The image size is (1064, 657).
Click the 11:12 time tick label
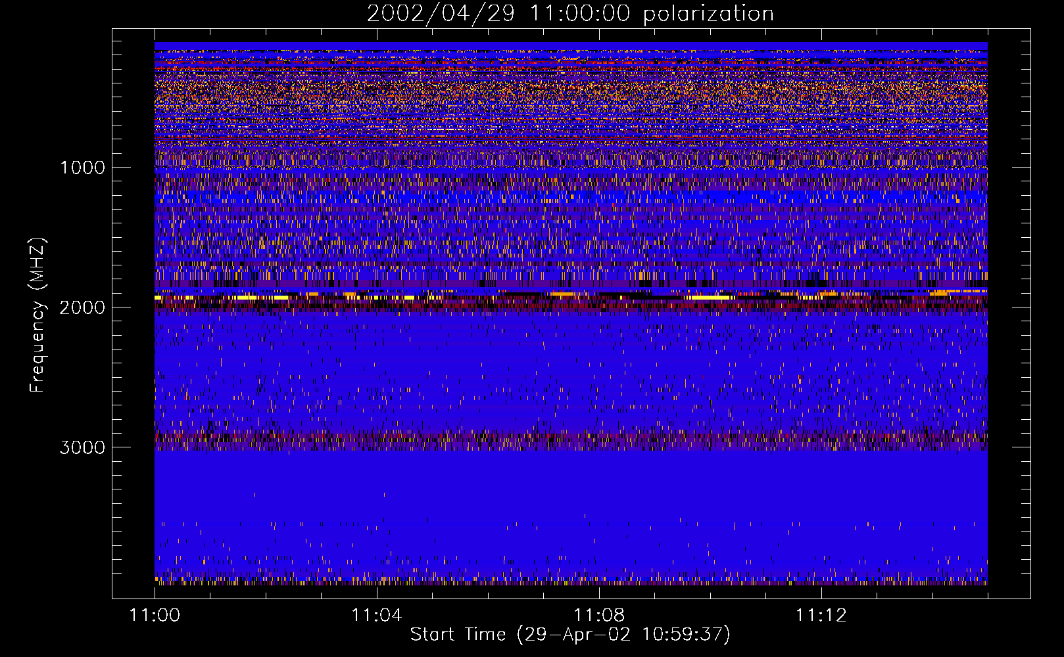821,616
